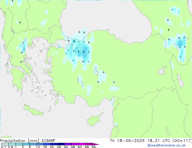
Task: Click the 25–30 mm navy legend swatch
Action: coord(61,144)
